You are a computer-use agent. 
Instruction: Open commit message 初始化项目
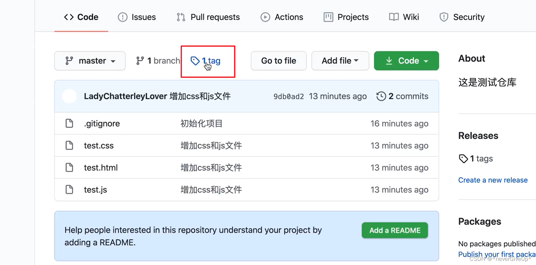pos(202,123)
